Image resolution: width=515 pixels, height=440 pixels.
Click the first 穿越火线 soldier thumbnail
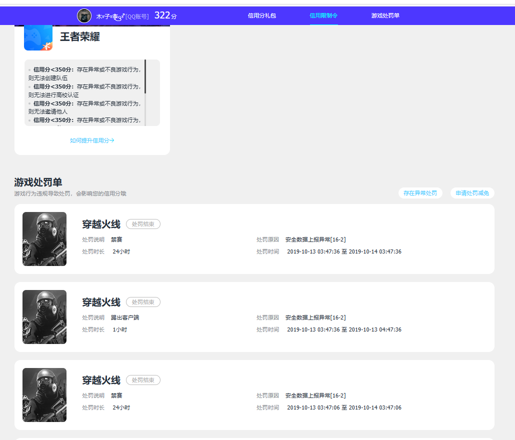pyautogui.click(x=44, y=239)
